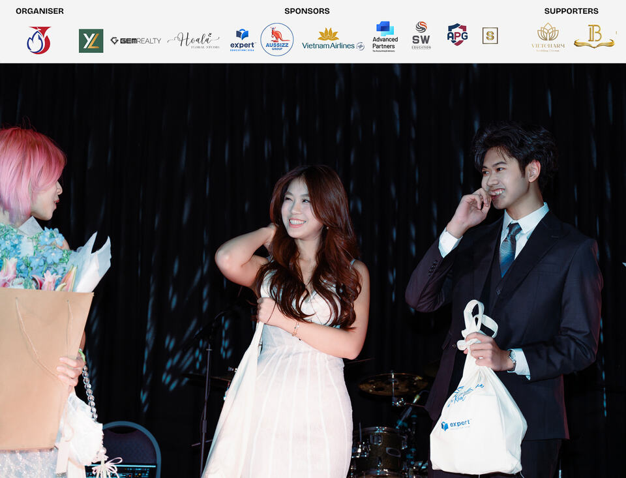Screen dimensions: 626x478
Task: Select the SPONSORS heading text
Action: pyautogui.click(x=307, y=11)
